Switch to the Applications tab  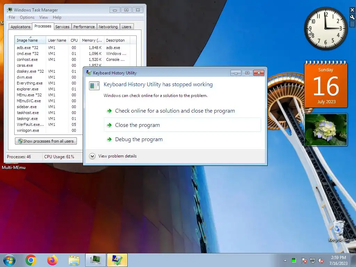(x=21, y=27)
